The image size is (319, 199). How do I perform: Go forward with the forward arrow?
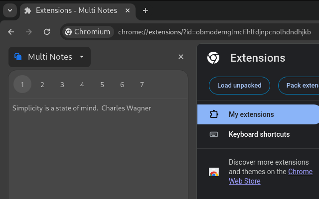coord(29,32)
